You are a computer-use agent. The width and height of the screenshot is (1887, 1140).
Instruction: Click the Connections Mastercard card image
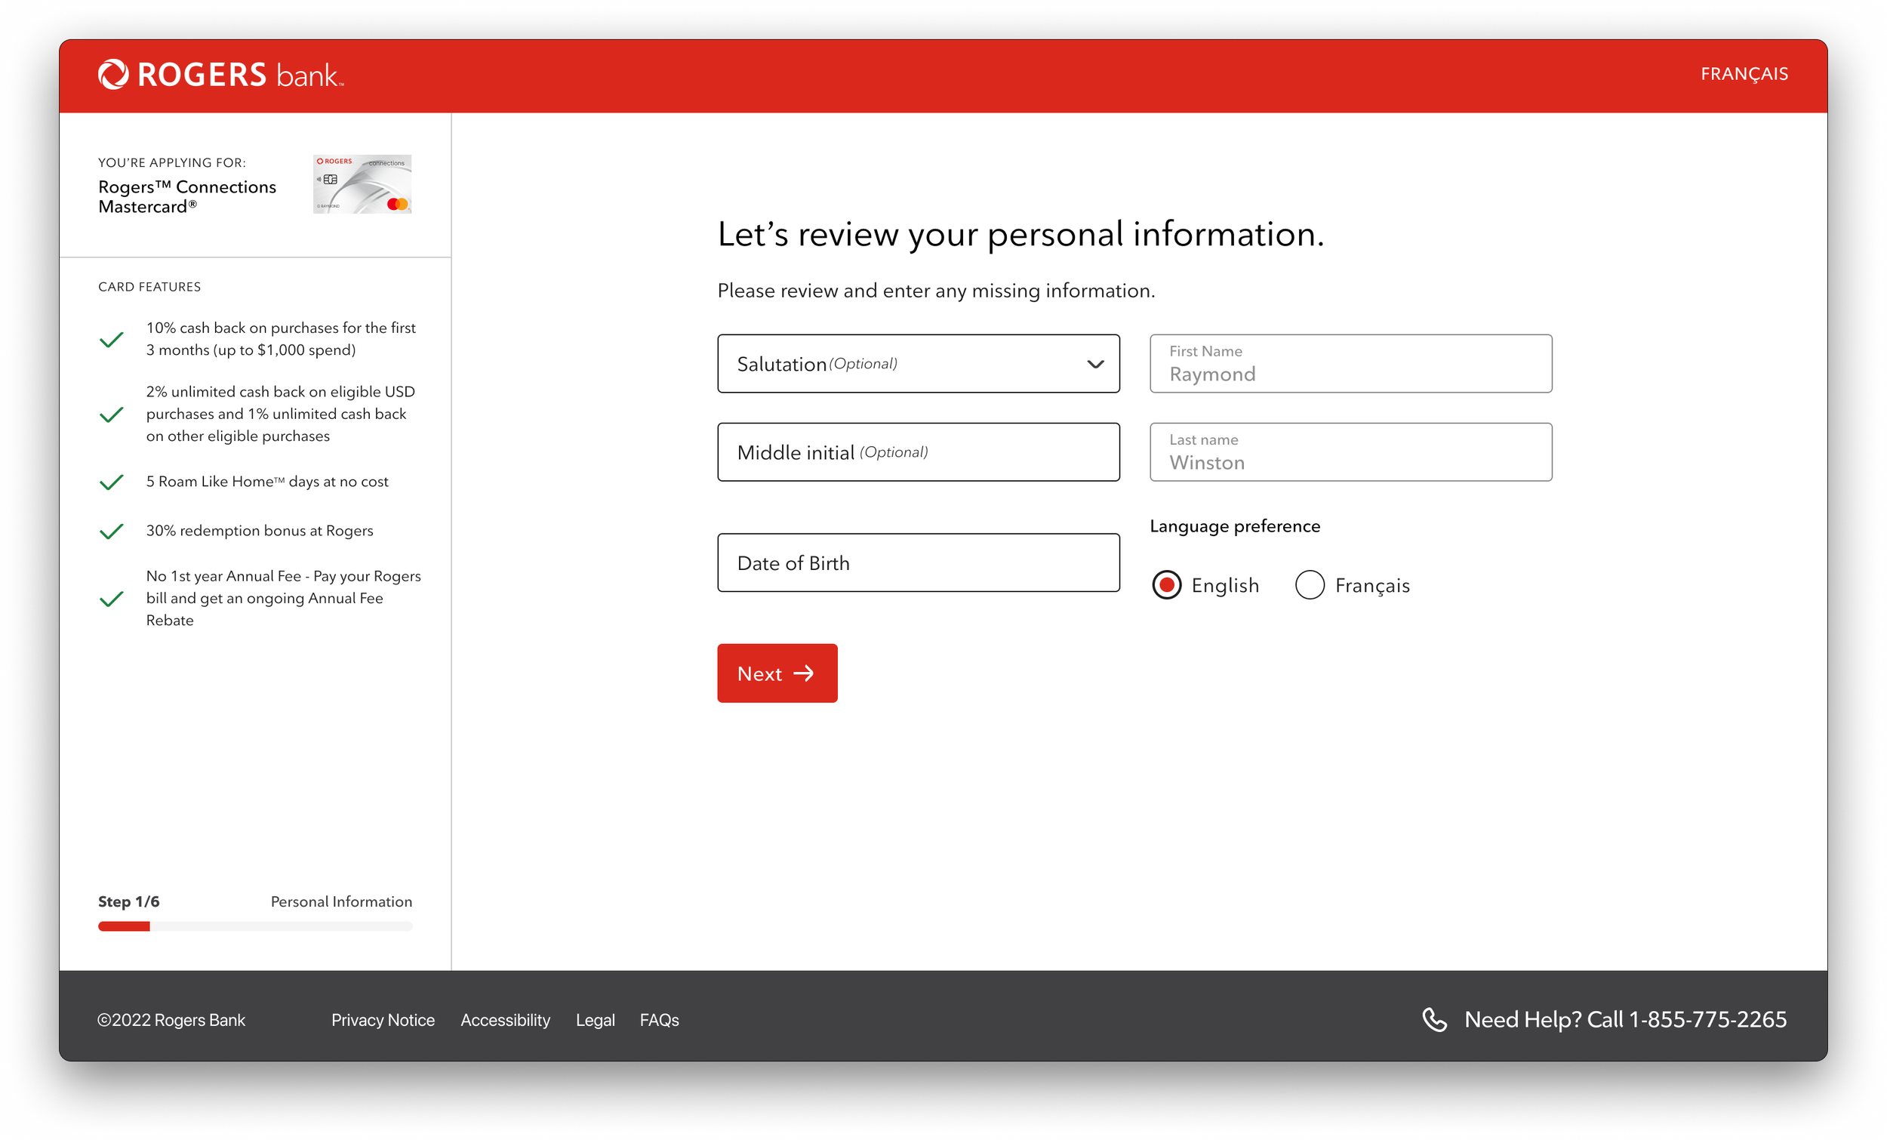[362, 184]
